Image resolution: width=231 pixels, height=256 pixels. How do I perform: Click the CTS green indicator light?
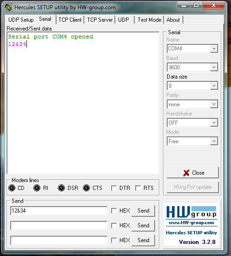tap(86, 188)
